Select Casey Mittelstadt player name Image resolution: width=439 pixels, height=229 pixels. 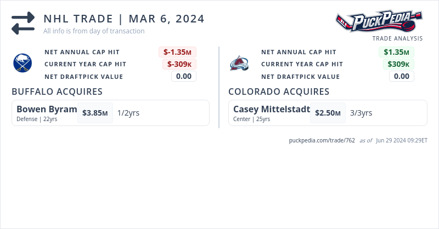[x=272, y=109]
